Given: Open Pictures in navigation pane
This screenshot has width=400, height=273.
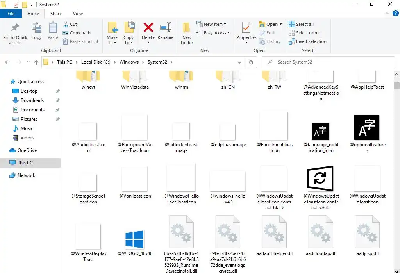Looking at the screenshot, I should click(29, 119).
